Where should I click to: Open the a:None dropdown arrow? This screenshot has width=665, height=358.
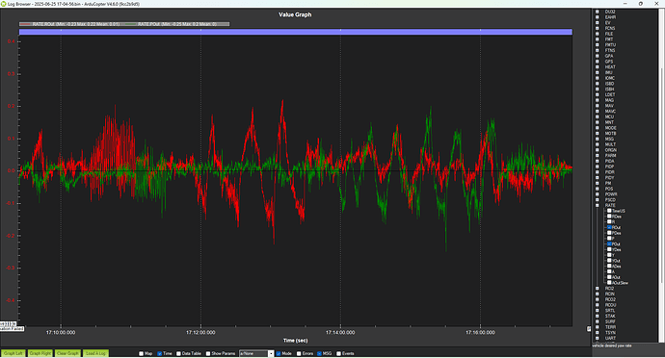click(x=271, y=353)
